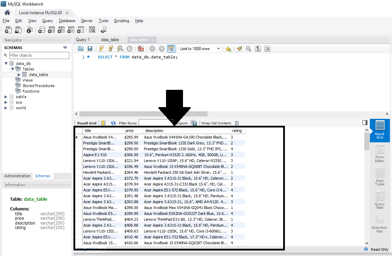Click the Beautify query broom icon
This screenshot has height=256, width=392.
[x=239, y=49]
